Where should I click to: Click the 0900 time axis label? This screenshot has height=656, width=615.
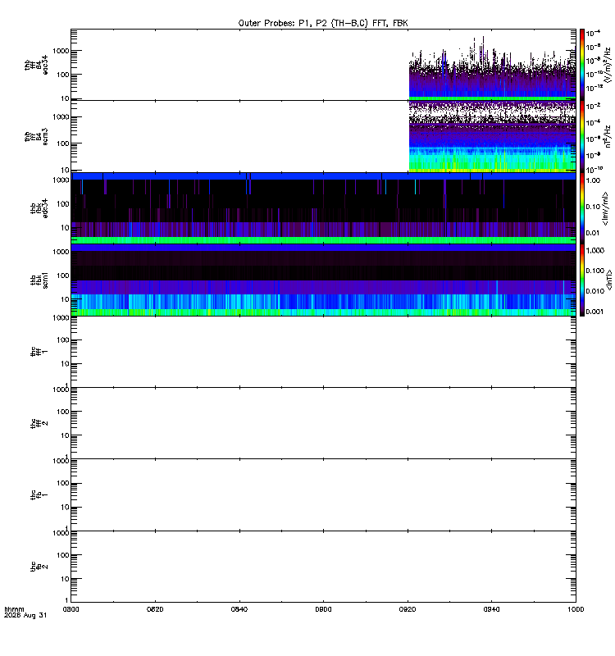[323, 609]
